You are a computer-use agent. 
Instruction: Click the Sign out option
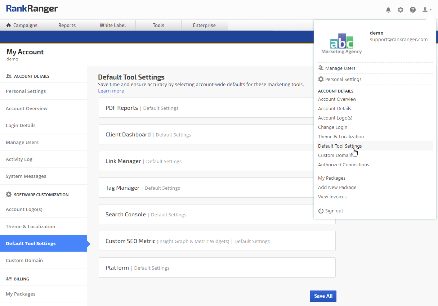pyautogui.click(x=334, y=211)
